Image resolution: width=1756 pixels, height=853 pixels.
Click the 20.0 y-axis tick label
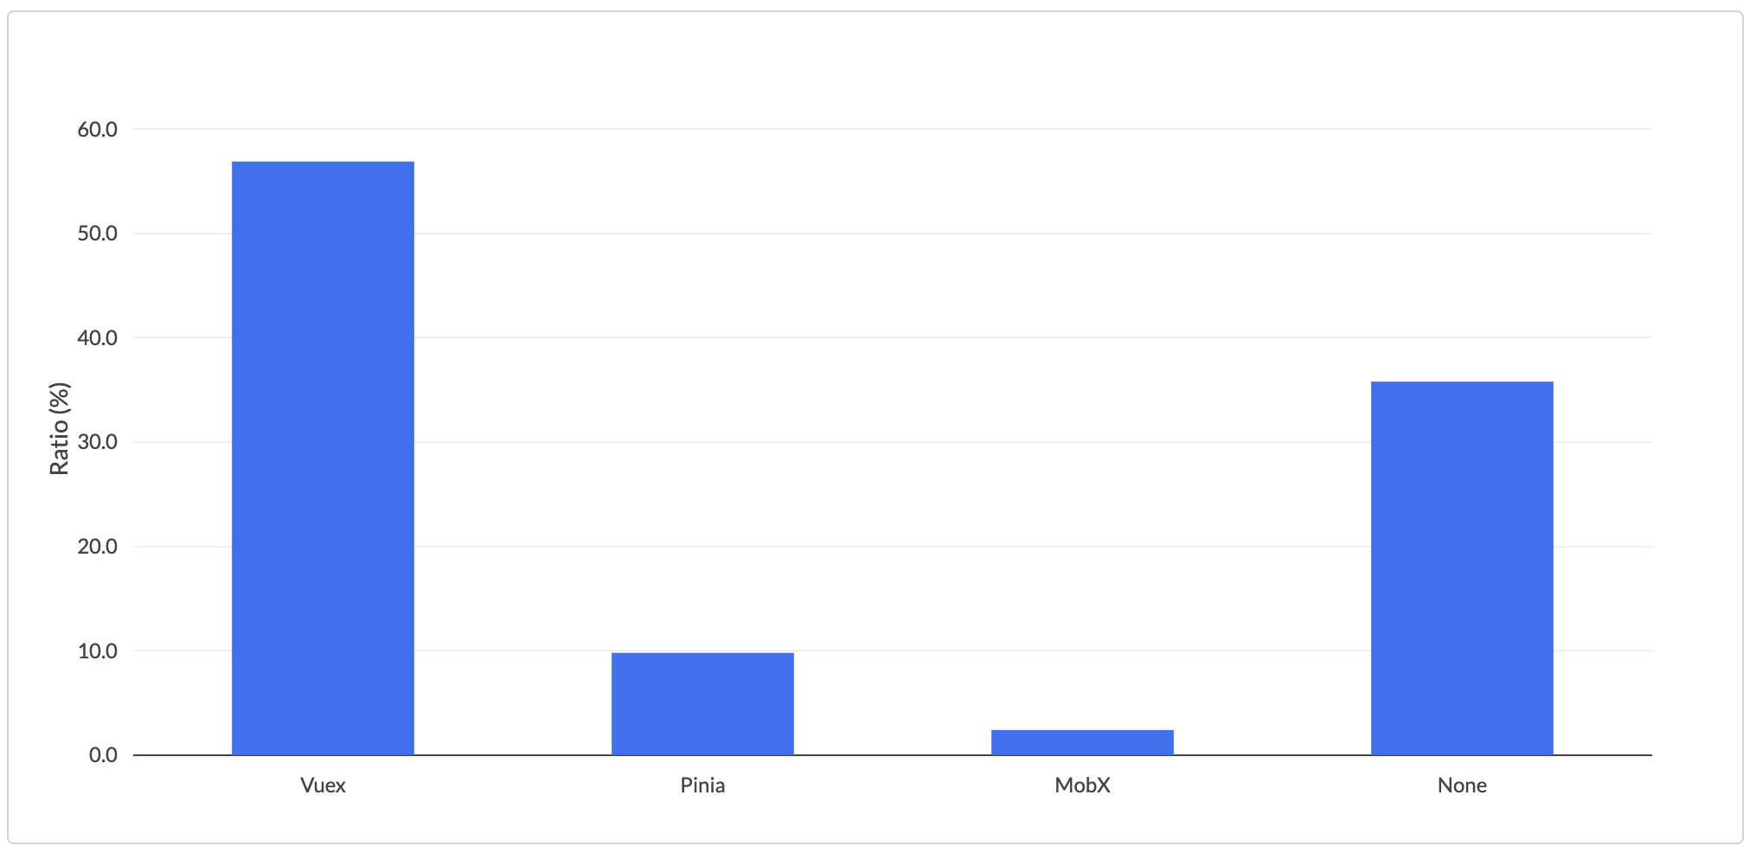click(x=98, y=547)
